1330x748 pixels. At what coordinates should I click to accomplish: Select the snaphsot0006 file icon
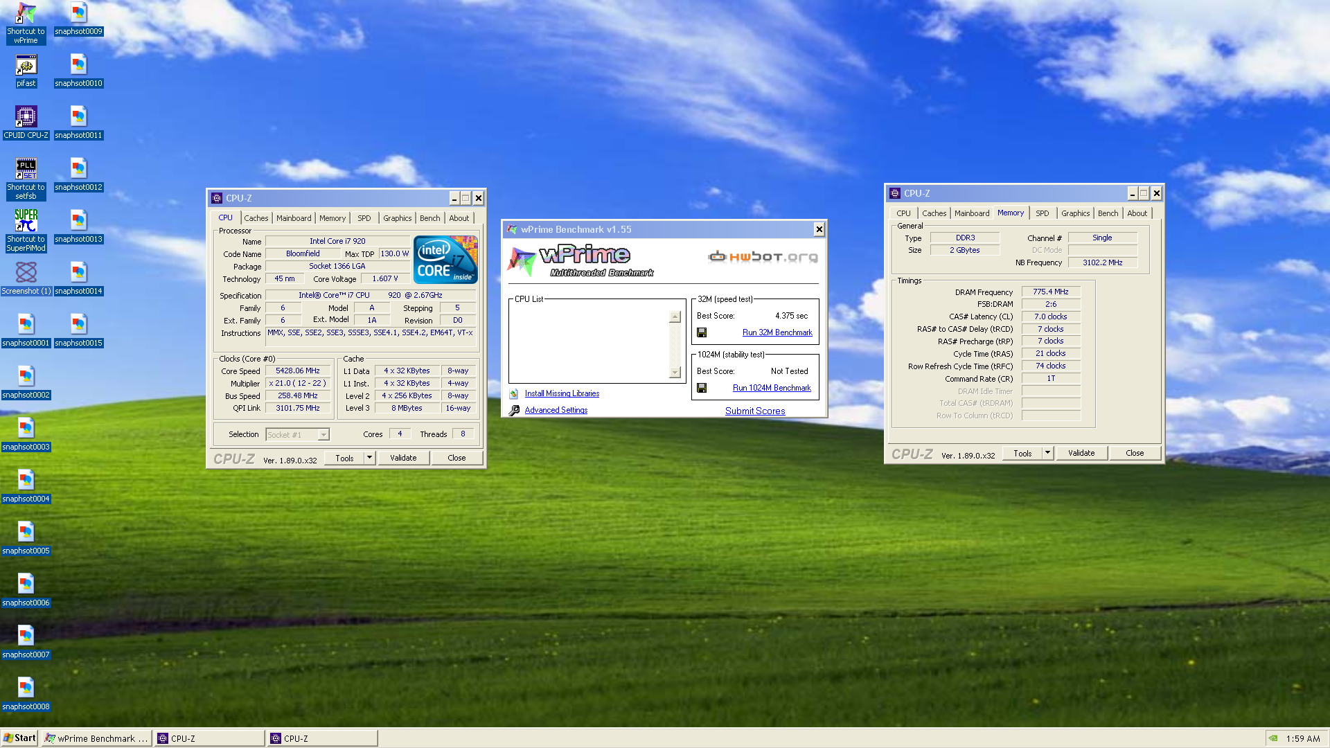click(x=26, y=590)
